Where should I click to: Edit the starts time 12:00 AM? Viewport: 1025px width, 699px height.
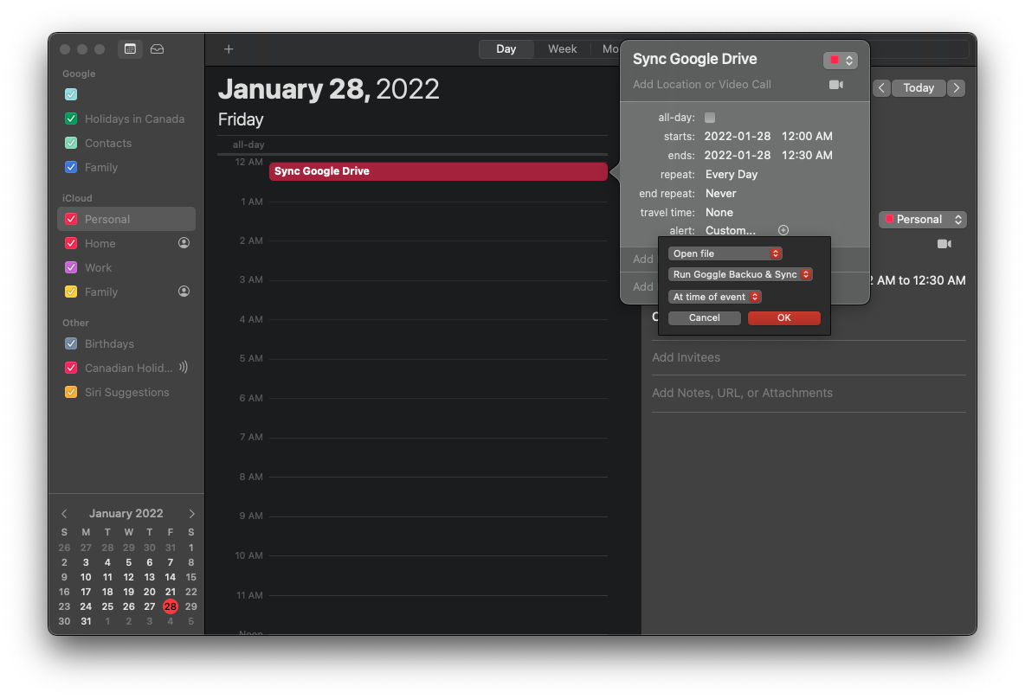807,137
